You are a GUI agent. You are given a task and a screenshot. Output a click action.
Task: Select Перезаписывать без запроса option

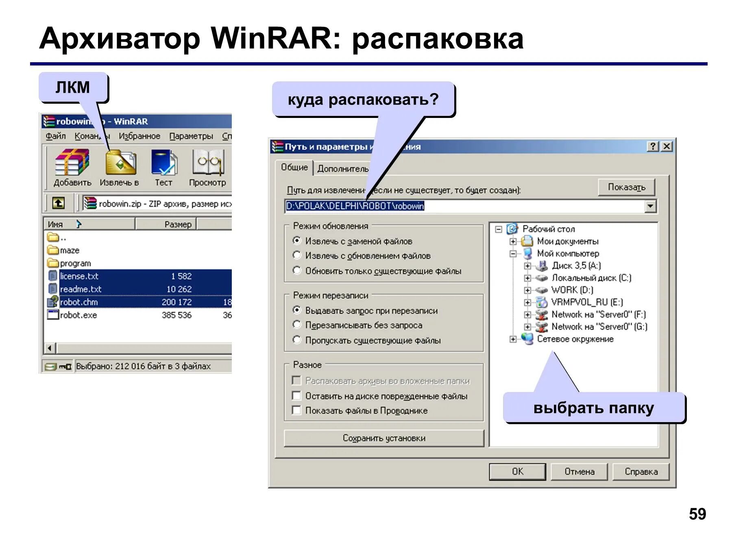(297, 325)
